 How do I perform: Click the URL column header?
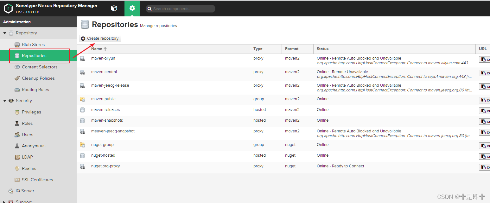pyautogui.click(x=483, y=49)
